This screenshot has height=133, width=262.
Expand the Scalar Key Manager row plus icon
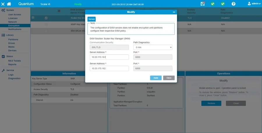click(x=33, y=18)
